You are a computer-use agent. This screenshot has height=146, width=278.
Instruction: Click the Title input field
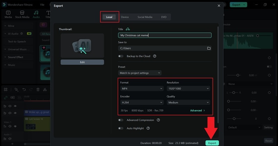pos(165,35)
